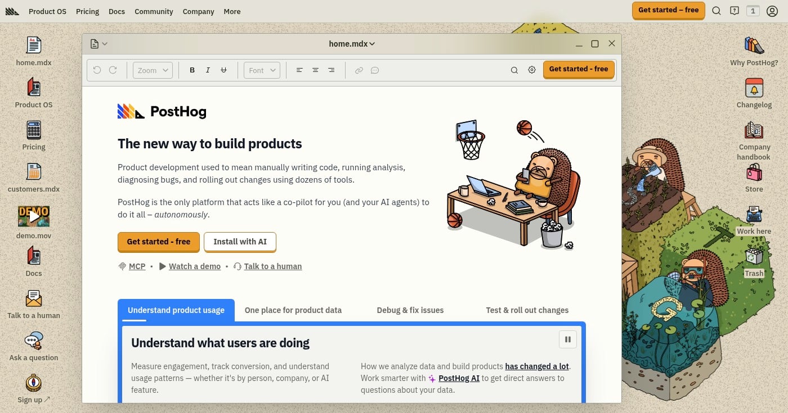
Task: Click Get started - free in editor toolbar
Action: coord(579,69)
